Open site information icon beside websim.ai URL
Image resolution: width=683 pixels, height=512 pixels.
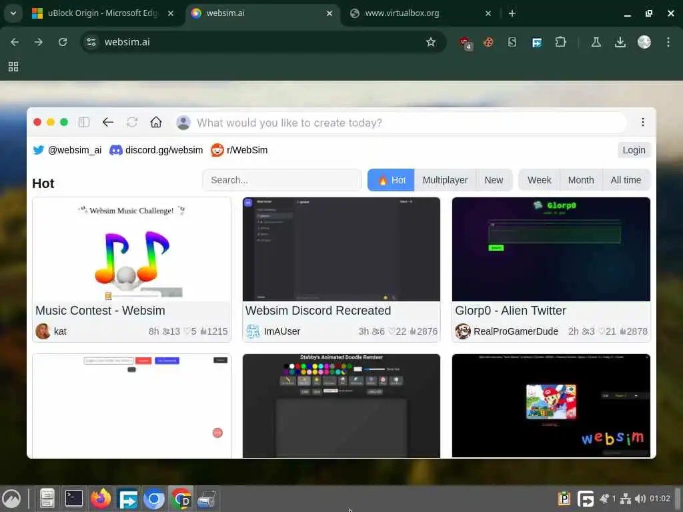[x=91, y=42]
